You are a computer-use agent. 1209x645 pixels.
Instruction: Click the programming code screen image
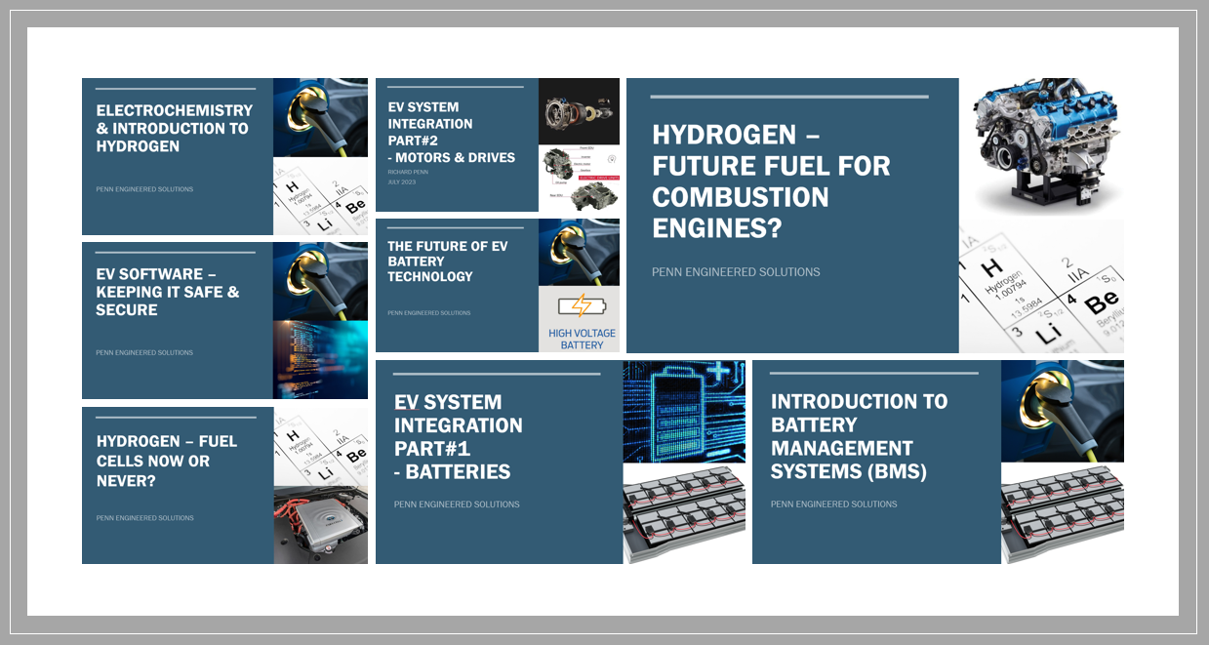click(320, 360)
